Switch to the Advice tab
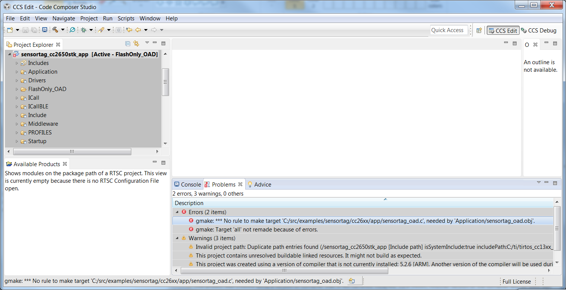 point(259,184)
